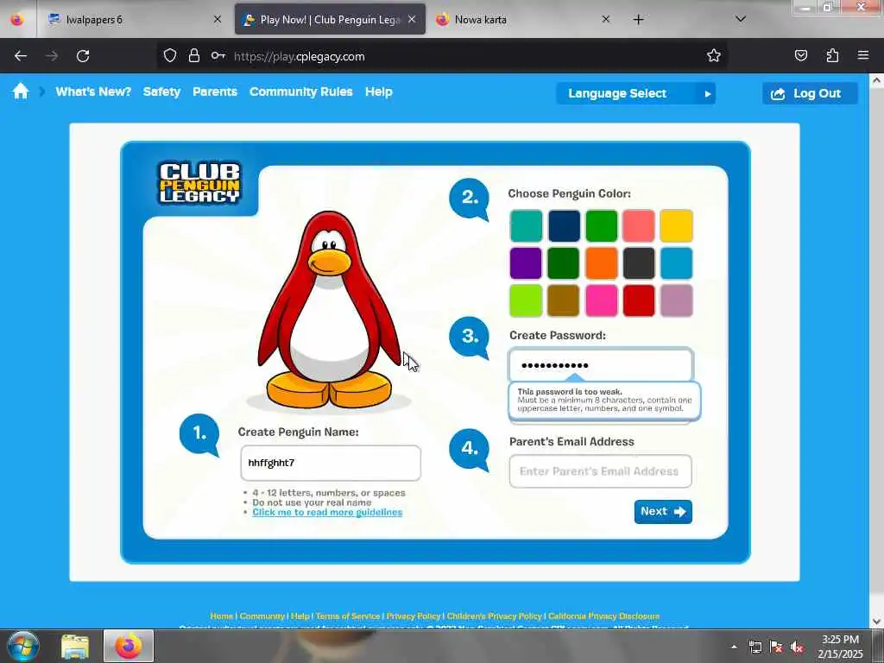The width and height of the screenshot is (884, 663).
Task: Open Firefox View icon at tab bar start
Action: [x=17, y=19]
